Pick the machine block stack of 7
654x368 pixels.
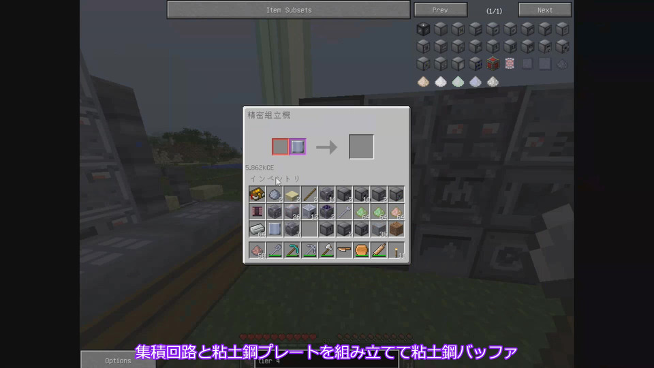(292, 229)
